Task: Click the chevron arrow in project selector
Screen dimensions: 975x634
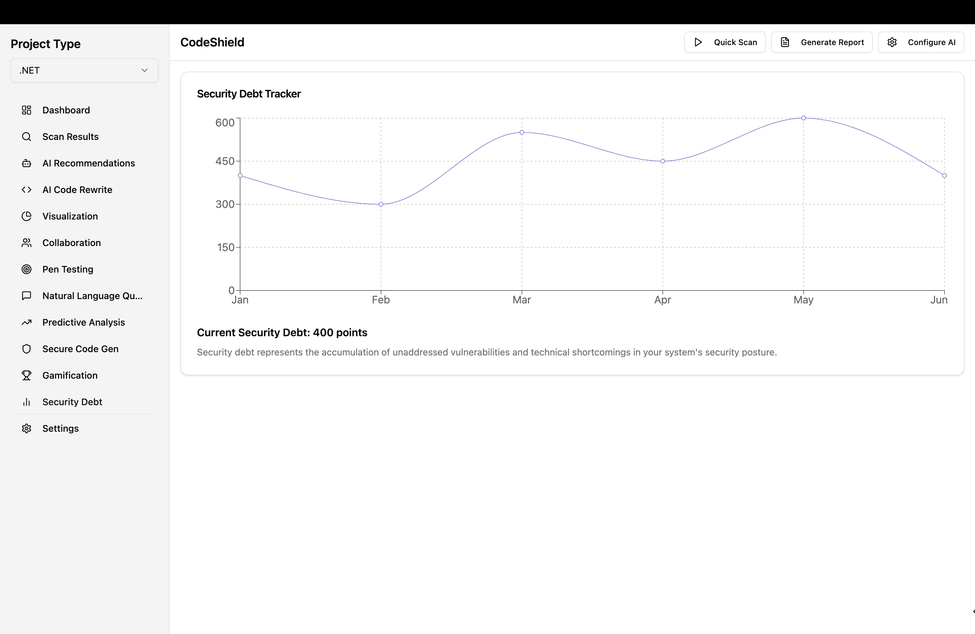Action: click(144, 70)
